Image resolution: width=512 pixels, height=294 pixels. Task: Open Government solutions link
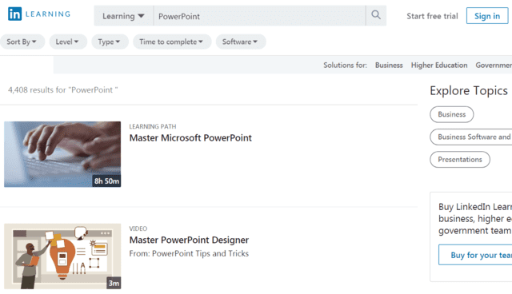point(494,66)
